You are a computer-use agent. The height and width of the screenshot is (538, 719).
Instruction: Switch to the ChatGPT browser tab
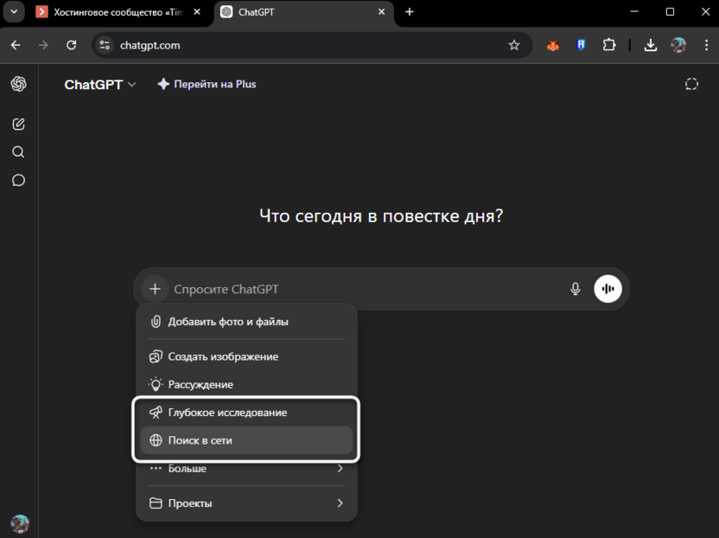click(302, 12)
